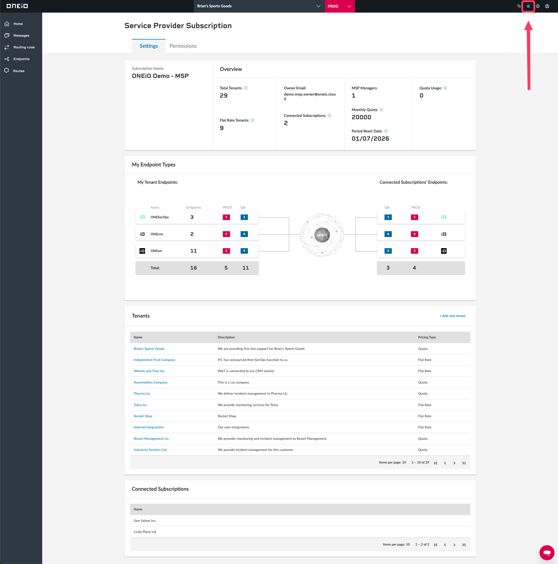Click ONESecOps PROD count badge
This screenshot has height=564, width=558.
point(226,217)
